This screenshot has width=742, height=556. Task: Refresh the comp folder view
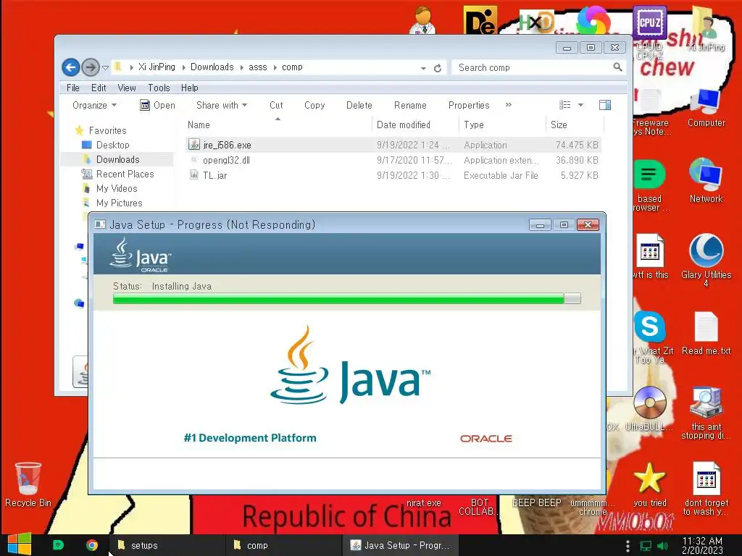coord(438,68)
